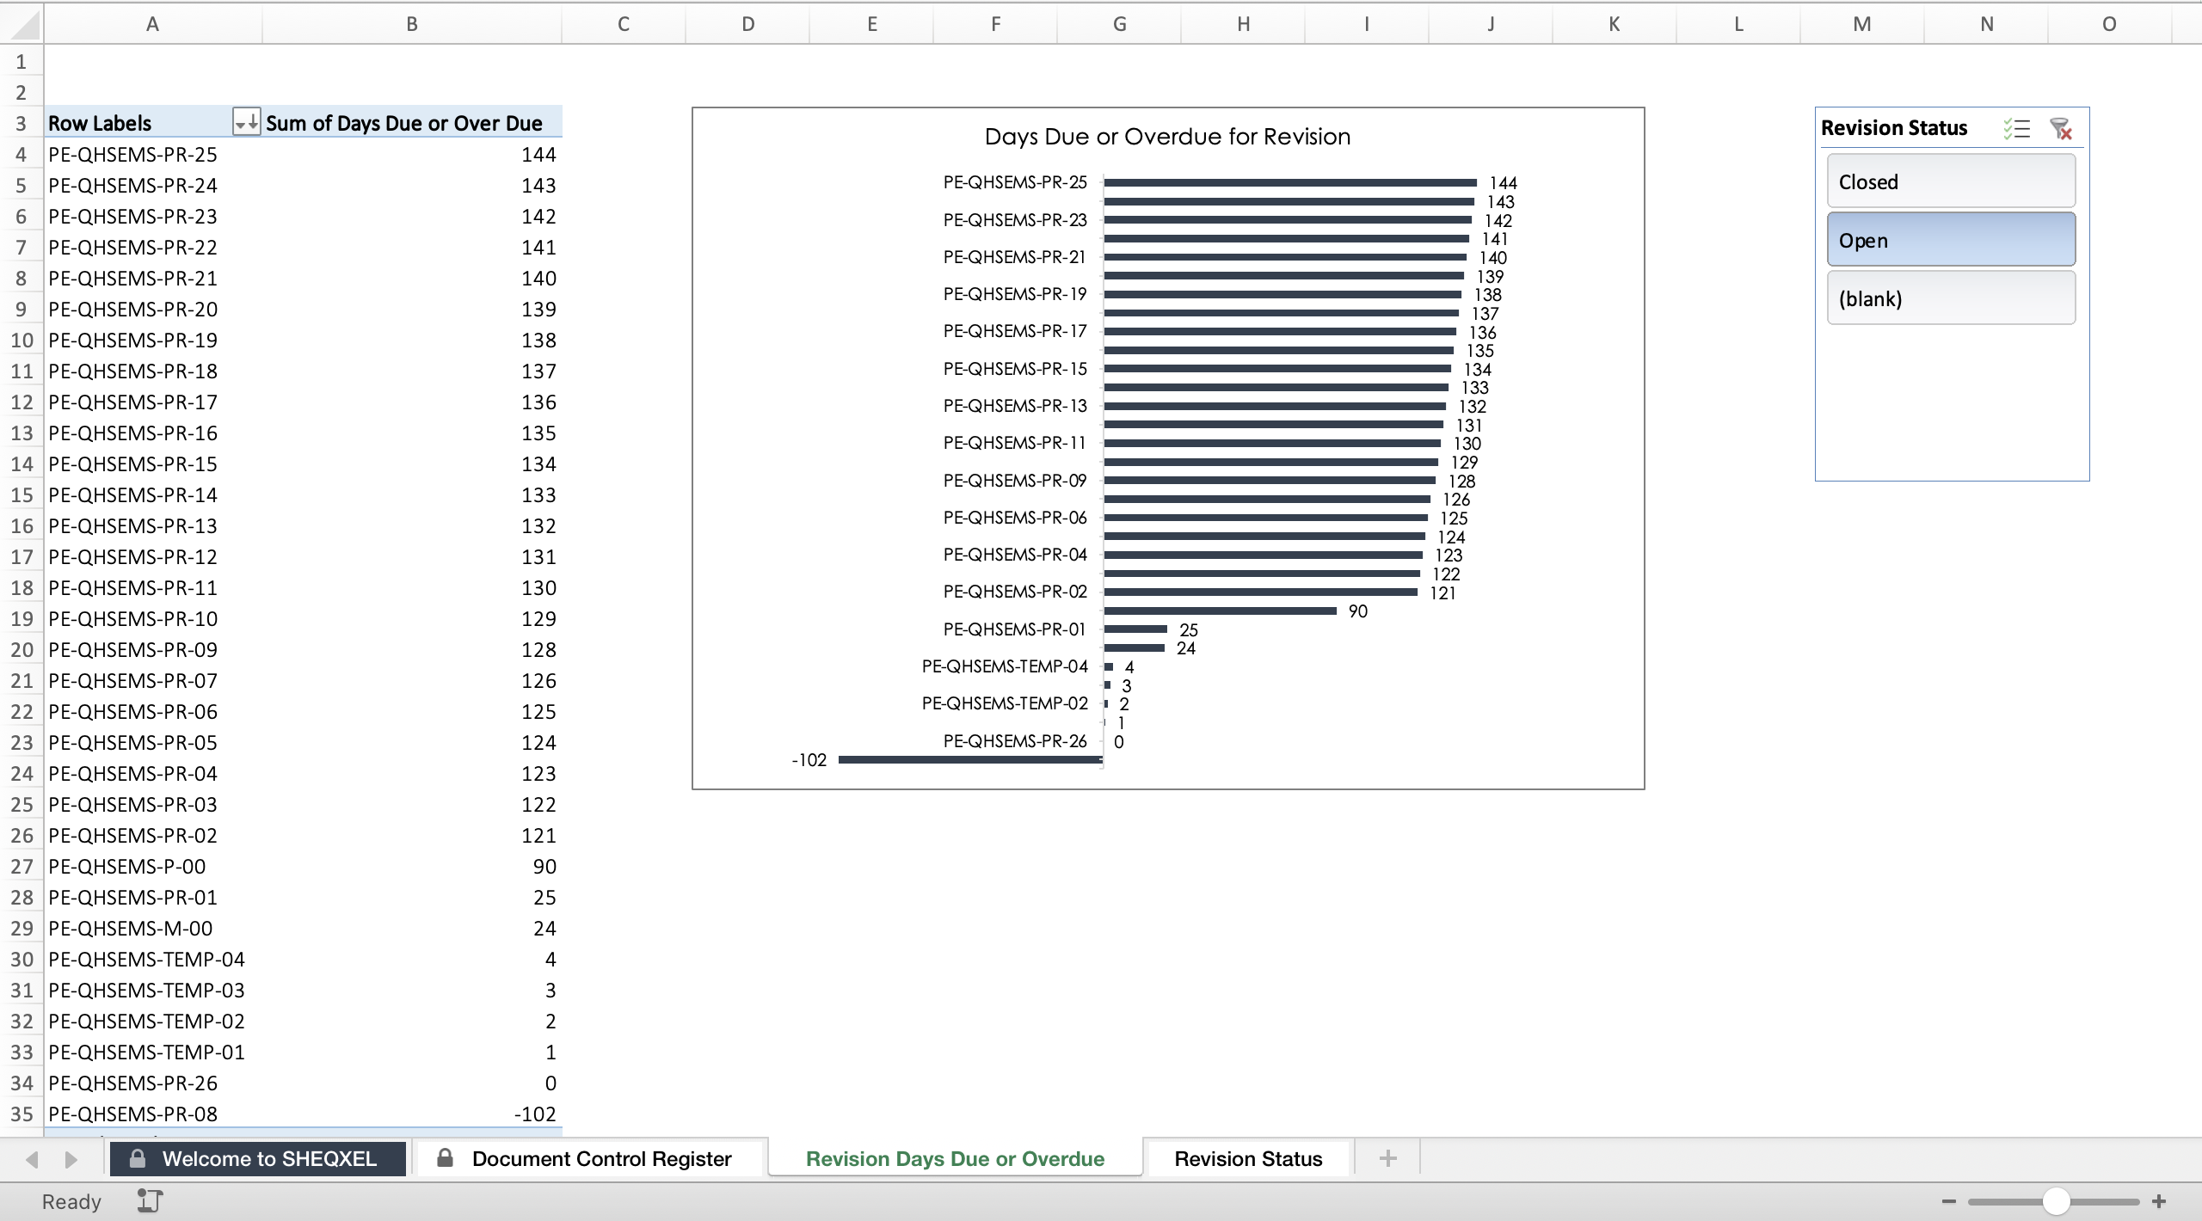Viewport: 2202px width, 1221px height.
Task: Open the Revision Status sheet tab
Action: pos(1248,1158)
